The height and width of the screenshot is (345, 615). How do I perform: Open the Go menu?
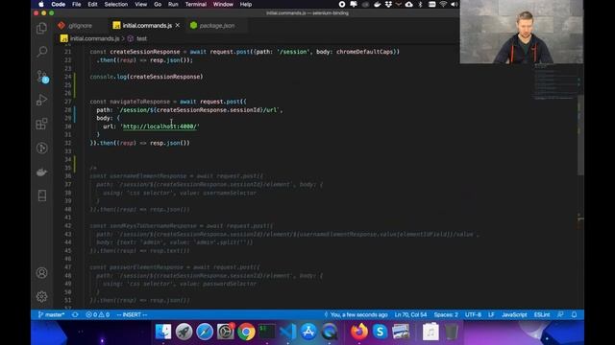click(x=158, y=4)
